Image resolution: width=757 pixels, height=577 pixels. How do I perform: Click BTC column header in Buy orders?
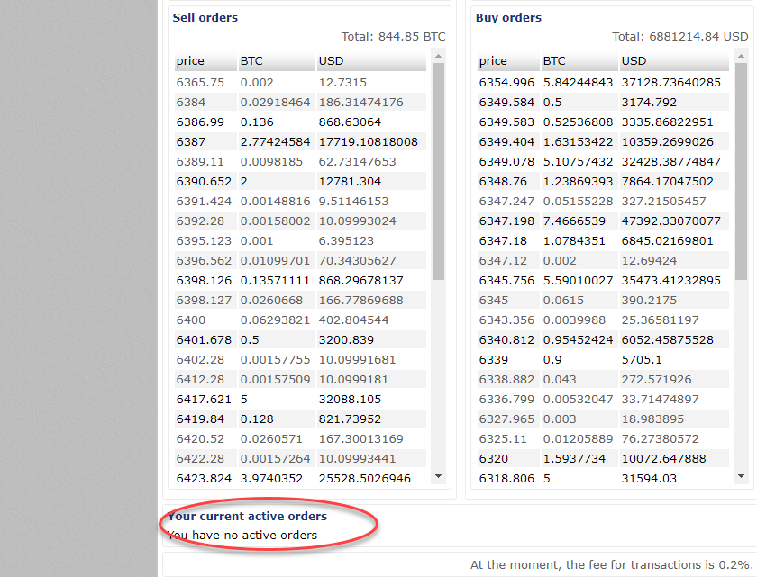[x=579, y=61]
